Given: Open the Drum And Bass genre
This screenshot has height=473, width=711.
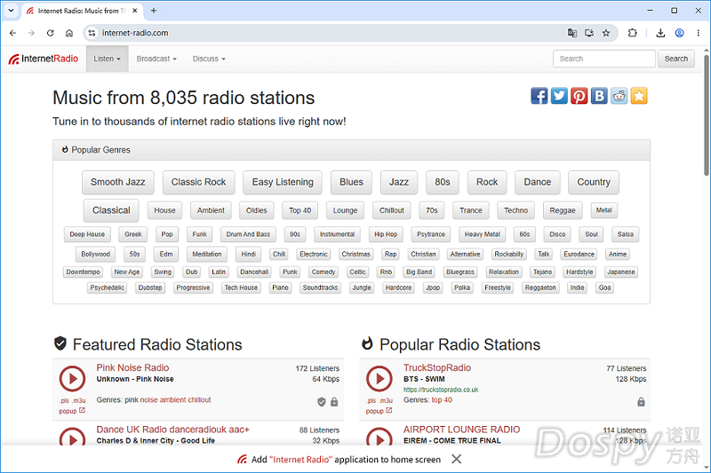Looking at the screenshot, I should point(248,234).
